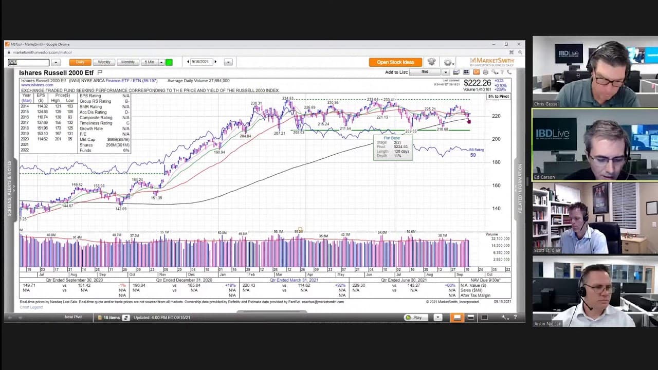Image resolution: width=658 pixels, height=370 pixels.
Task: Expand the Play options dropdown
Action: pyautogui.click(x=438, y=318)
